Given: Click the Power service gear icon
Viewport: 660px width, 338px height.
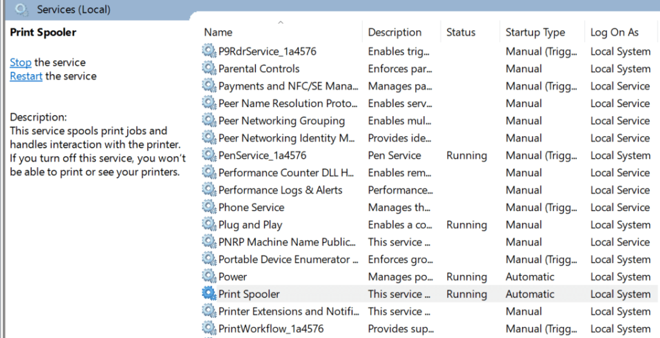Looking at the screenshot, I should 209,277.
